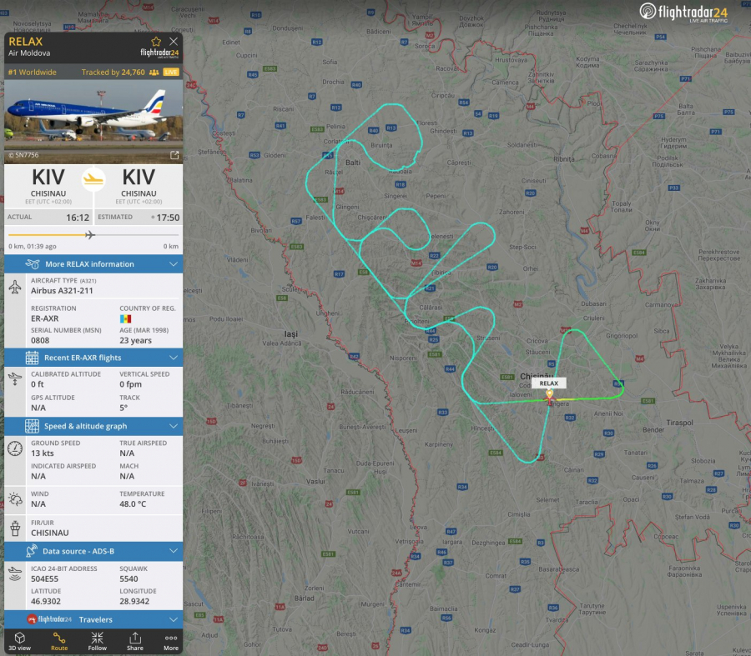
Task: Click the Share icon
Action: pyautogui.click(x=135, y=641)
